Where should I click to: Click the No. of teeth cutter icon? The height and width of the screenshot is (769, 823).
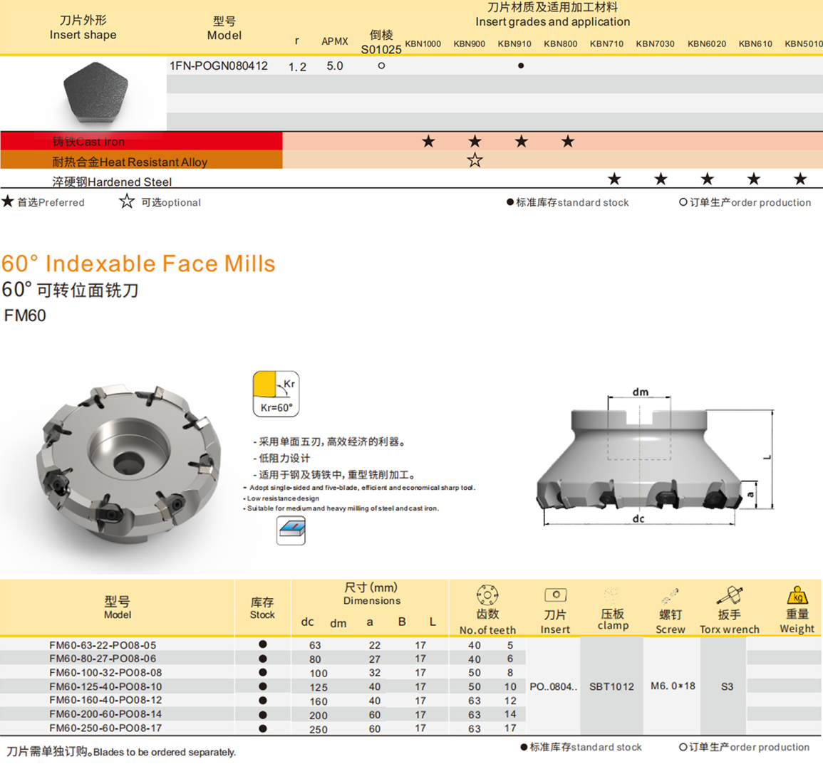pos(487,595)
